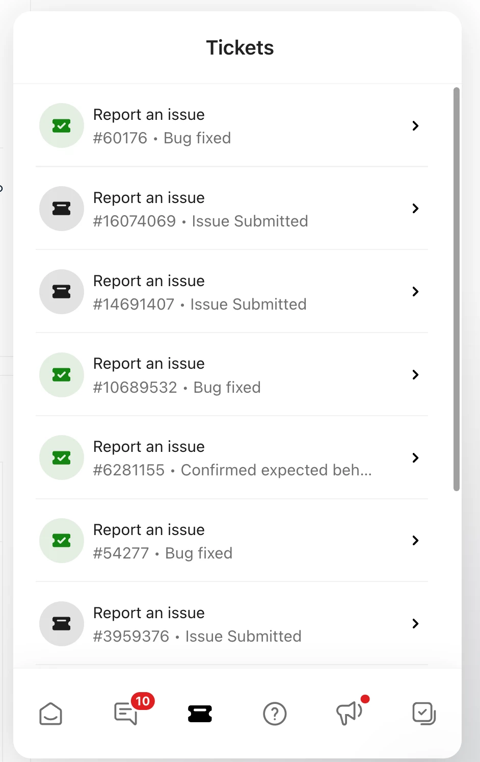
Task: Click green check icon for ticket #60176
Action: [x=62, y=126]
